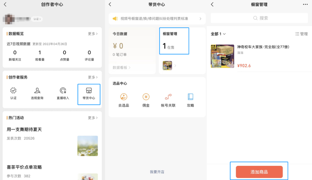The width and height of the screenshot is (312, 180).
Task: Expand the 全部 1 filter dropdown
Action: (218, 34)
